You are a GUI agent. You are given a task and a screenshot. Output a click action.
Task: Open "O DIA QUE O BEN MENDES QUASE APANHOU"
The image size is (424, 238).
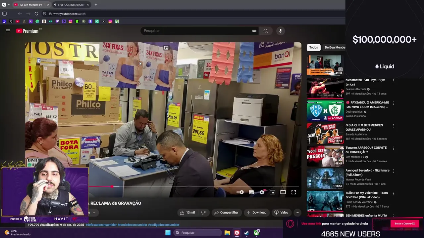tap(364, 127)
